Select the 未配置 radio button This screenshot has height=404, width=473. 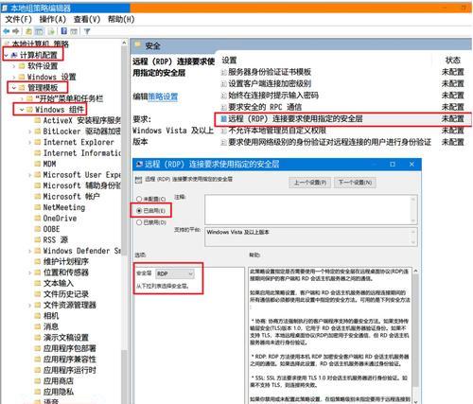[139, 199]
